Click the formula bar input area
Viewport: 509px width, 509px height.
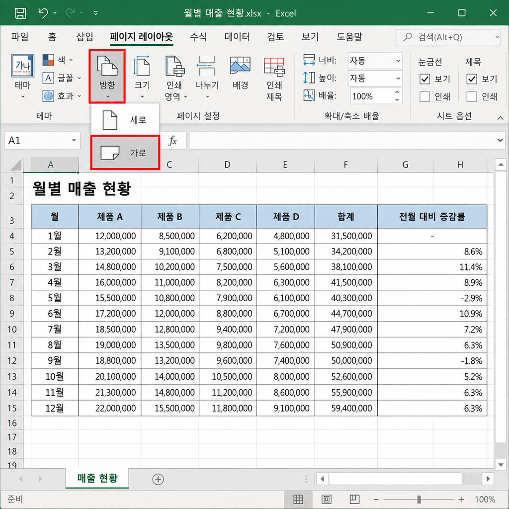342,140
